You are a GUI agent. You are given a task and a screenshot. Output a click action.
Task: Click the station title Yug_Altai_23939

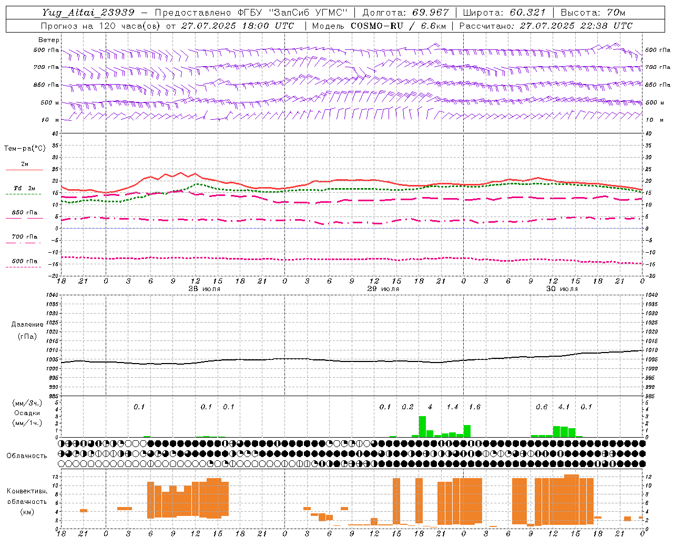pos(88,13)
